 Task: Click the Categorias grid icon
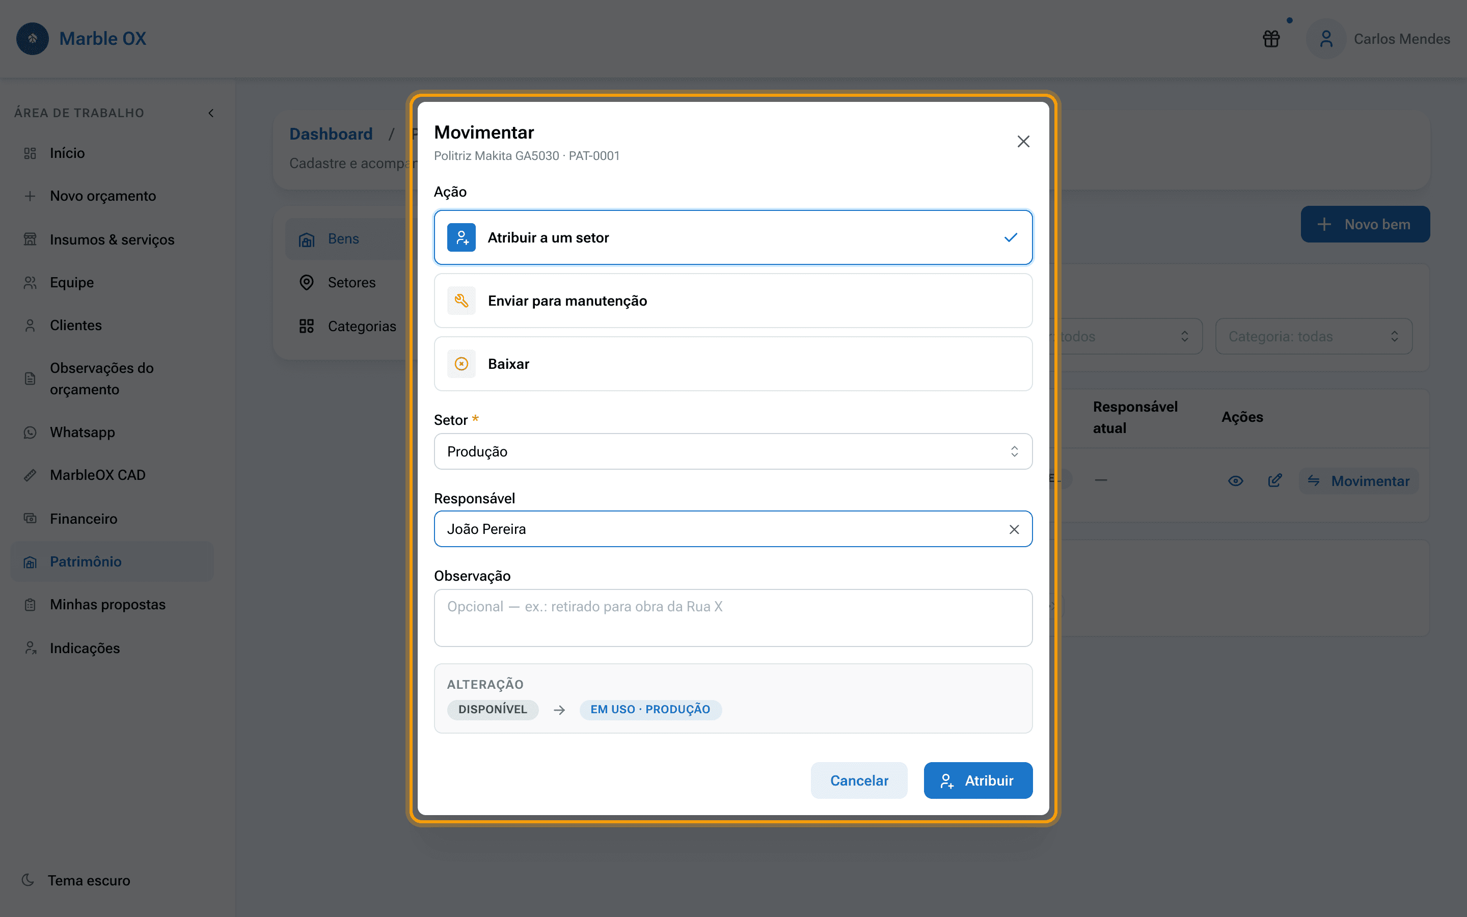307,326
